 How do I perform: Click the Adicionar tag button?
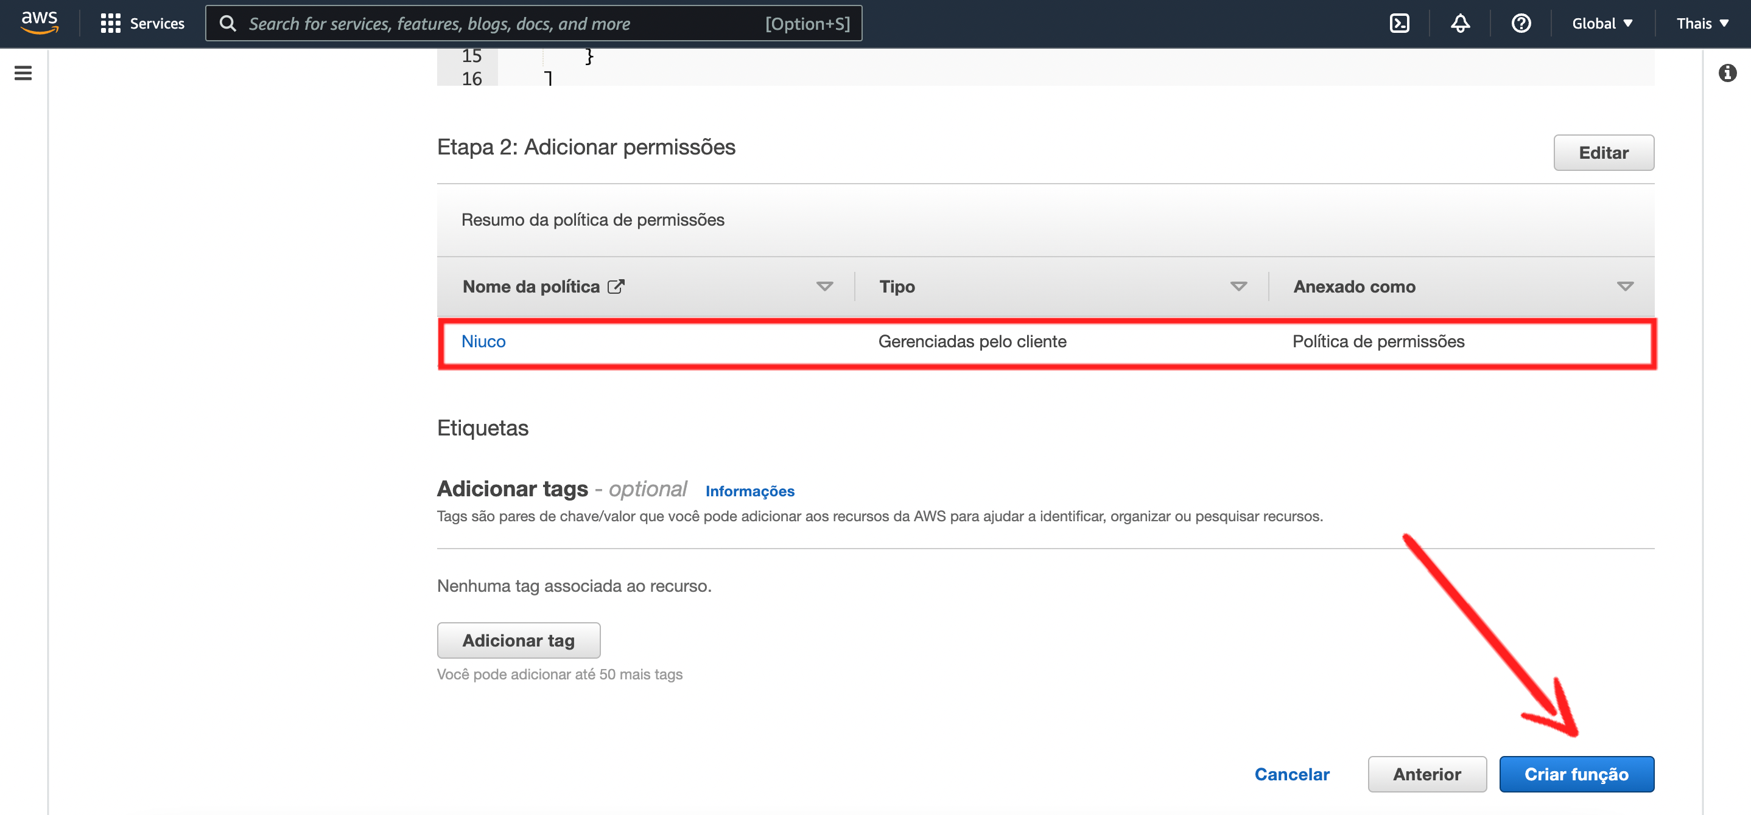click(x=518, y=640)
